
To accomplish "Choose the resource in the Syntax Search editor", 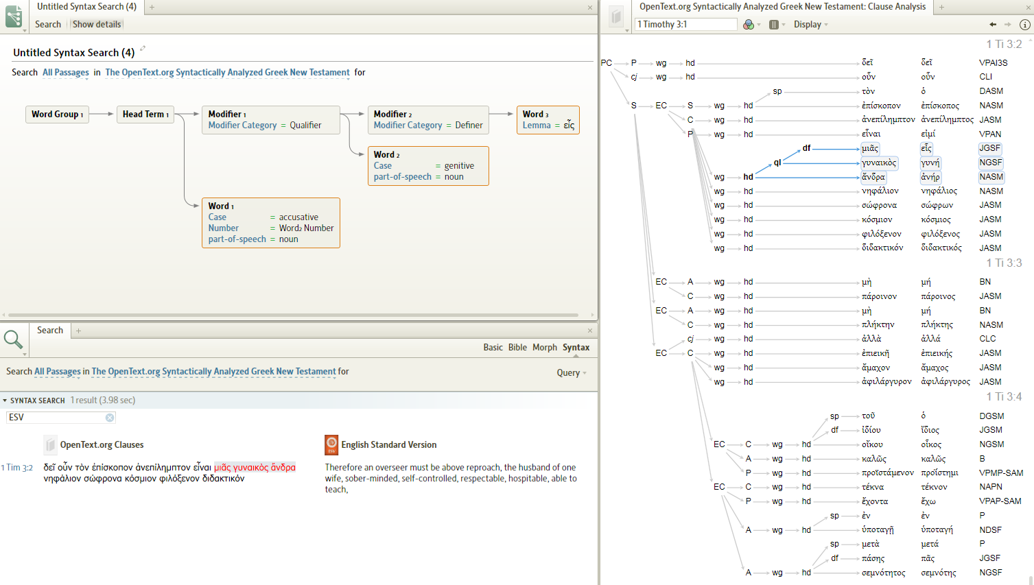I will coord(228,73).
